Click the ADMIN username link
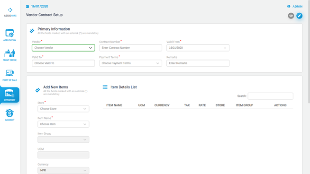 297,6
